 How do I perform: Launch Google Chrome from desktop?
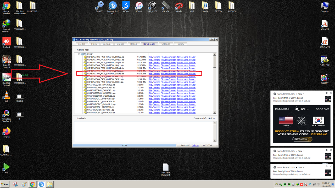point(6,8)
